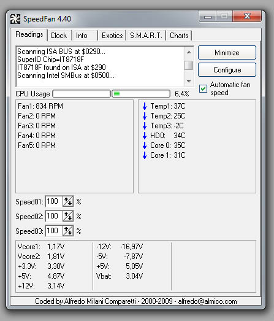
Task: Click the Speed03 up/down spinner
Action: click(x=68, y=231)
